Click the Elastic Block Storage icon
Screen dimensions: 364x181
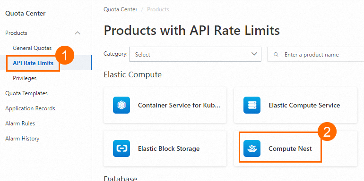pyautogui.click(x=121, y=148)
